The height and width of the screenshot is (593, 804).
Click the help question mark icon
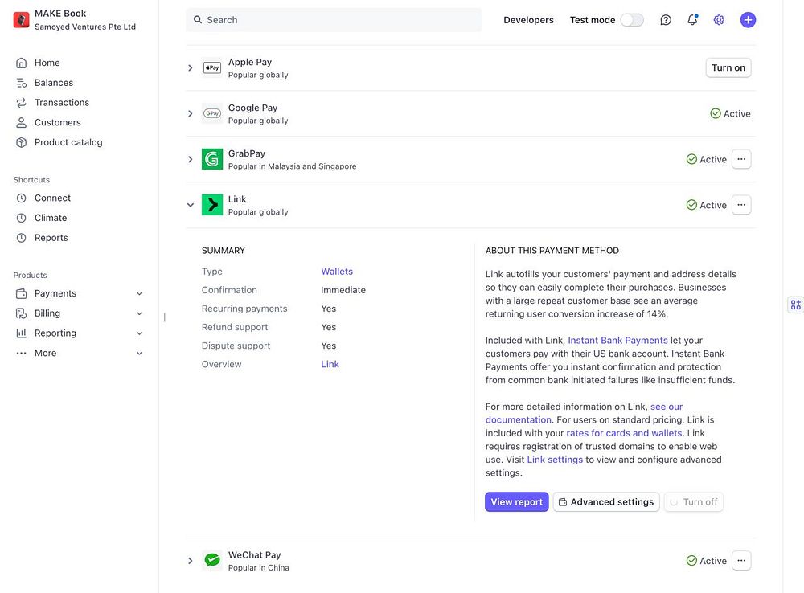666,20
